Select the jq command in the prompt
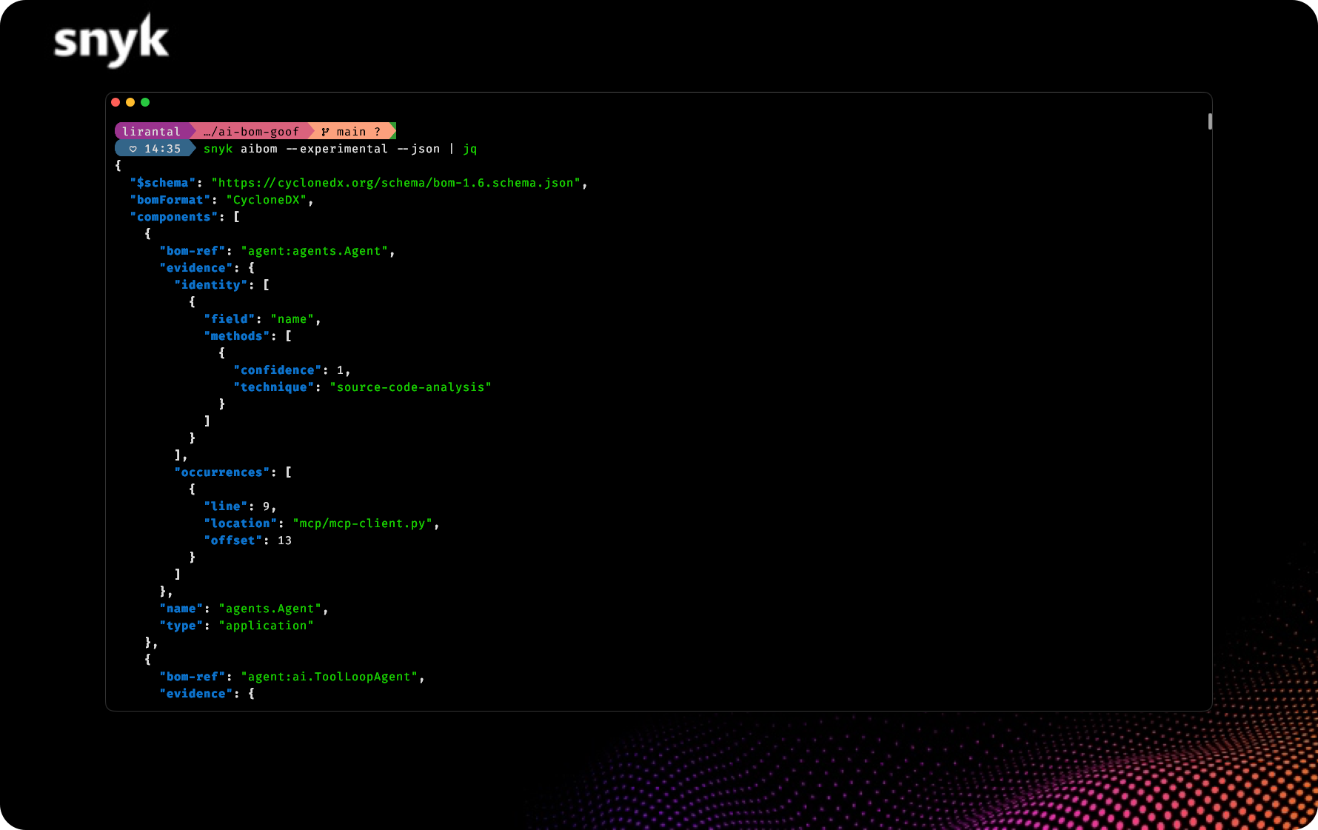This screenshot has height=830, width=1318. [x=470, y=148]
